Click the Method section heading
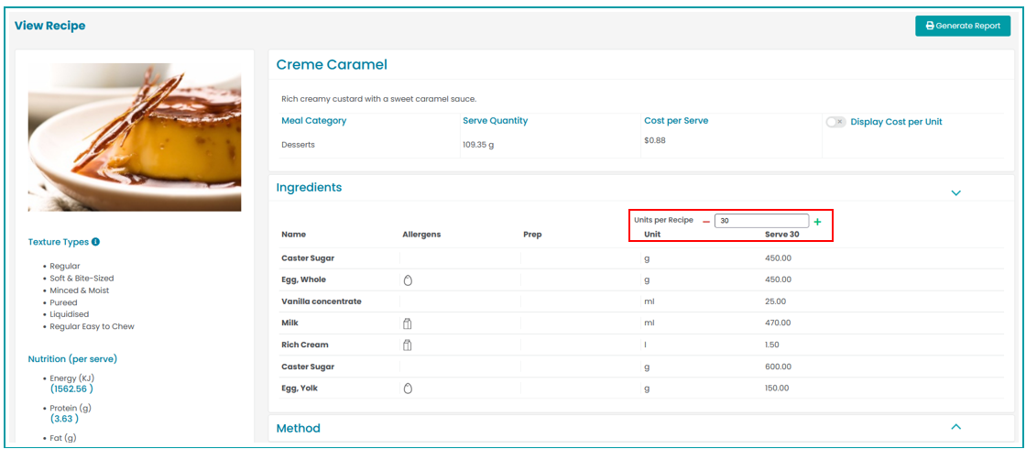 [299, 429]
